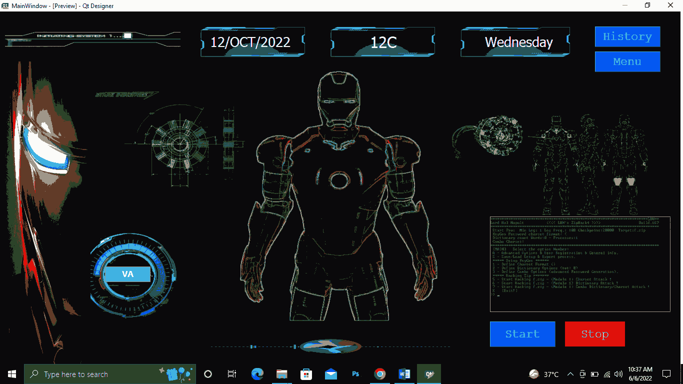Click the Qt logo in the title bar
This screenshot has height=384, width=683.
tap(5, 5)
